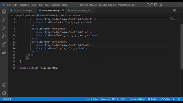Open the Accounts menu icon
This screenshot has width=183, height=103.
click(x=4, y=85)
